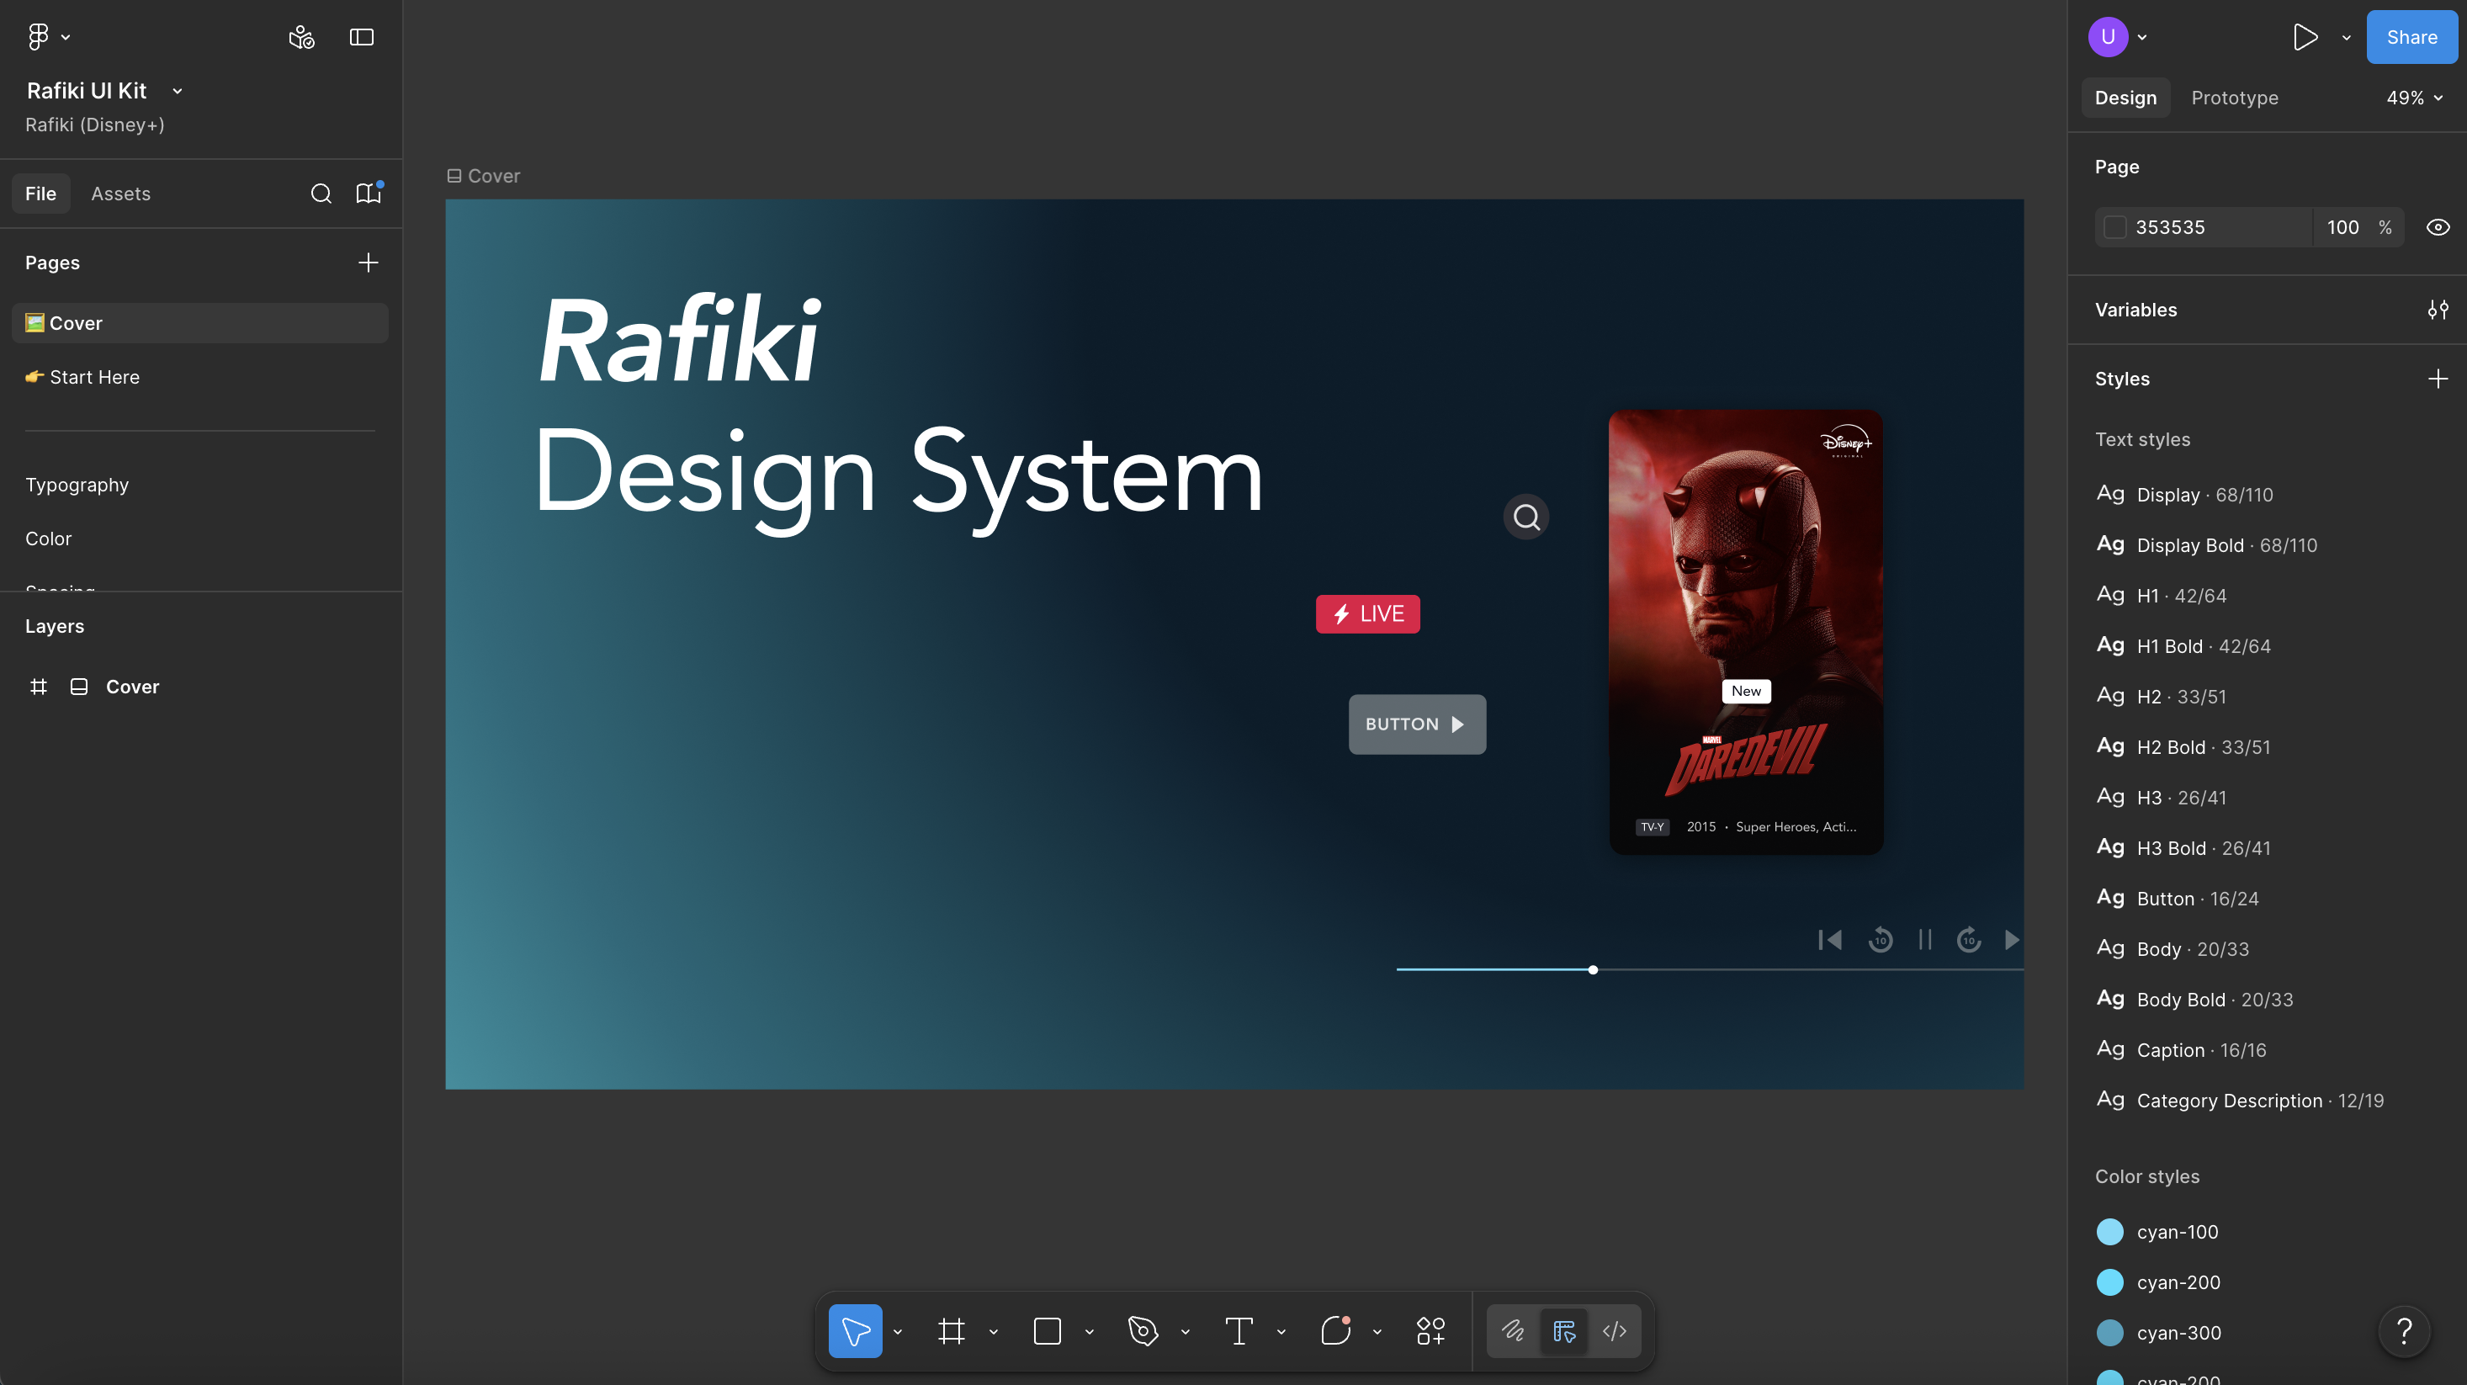Click the cyan-100 color style swatch
Screen dimensions: 2467x1385
[2109, 1232]
